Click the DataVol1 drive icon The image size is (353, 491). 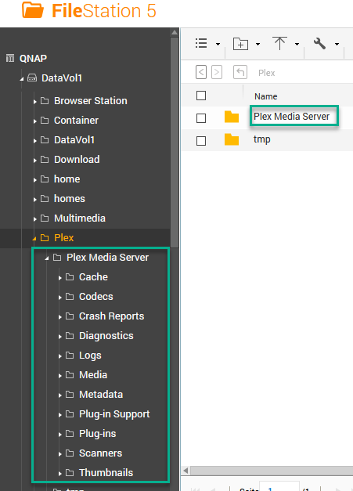click(x=32, y=78)
